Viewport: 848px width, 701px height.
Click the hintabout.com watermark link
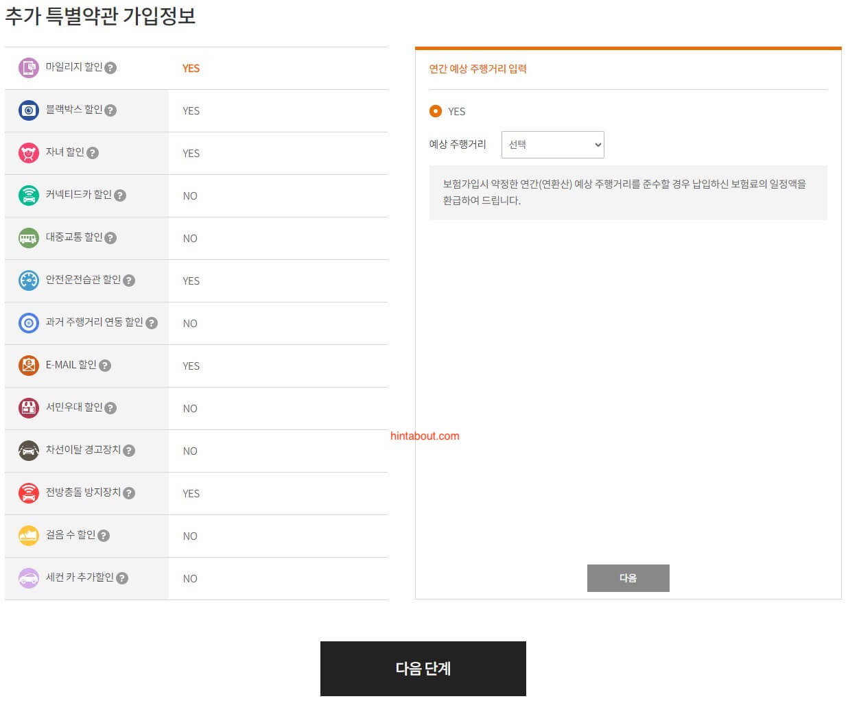click(425, 436)
